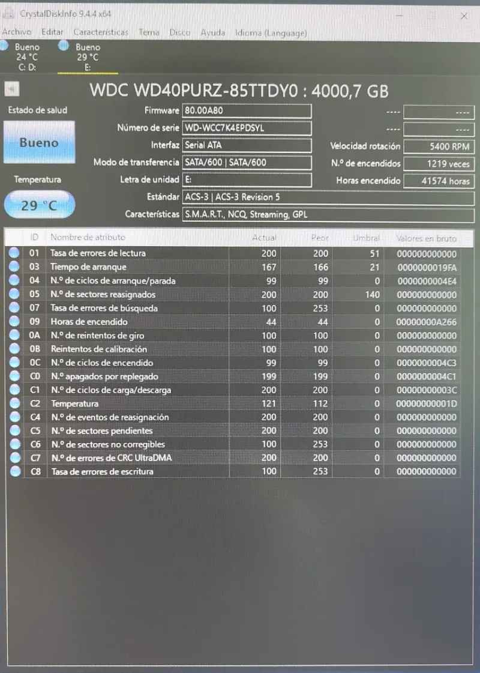The width and height of the screenshot is (480, 673).
Task: Click status icon for reintentos de giro
Action: tap(14, 335)
